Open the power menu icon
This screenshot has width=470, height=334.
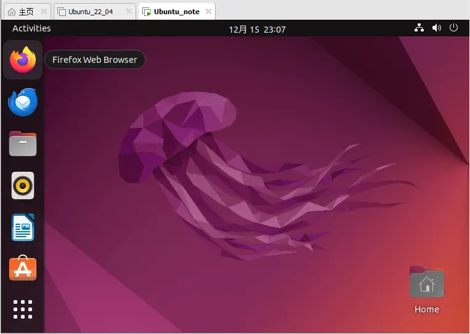tap(453, 28)
